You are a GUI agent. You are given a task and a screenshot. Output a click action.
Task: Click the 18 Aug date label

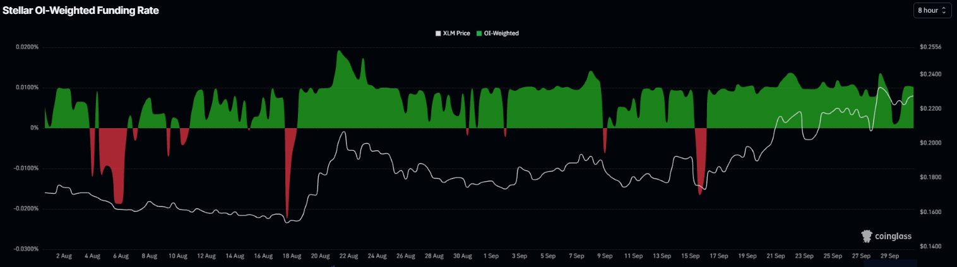pyautogui.click(x=292, y=257)
